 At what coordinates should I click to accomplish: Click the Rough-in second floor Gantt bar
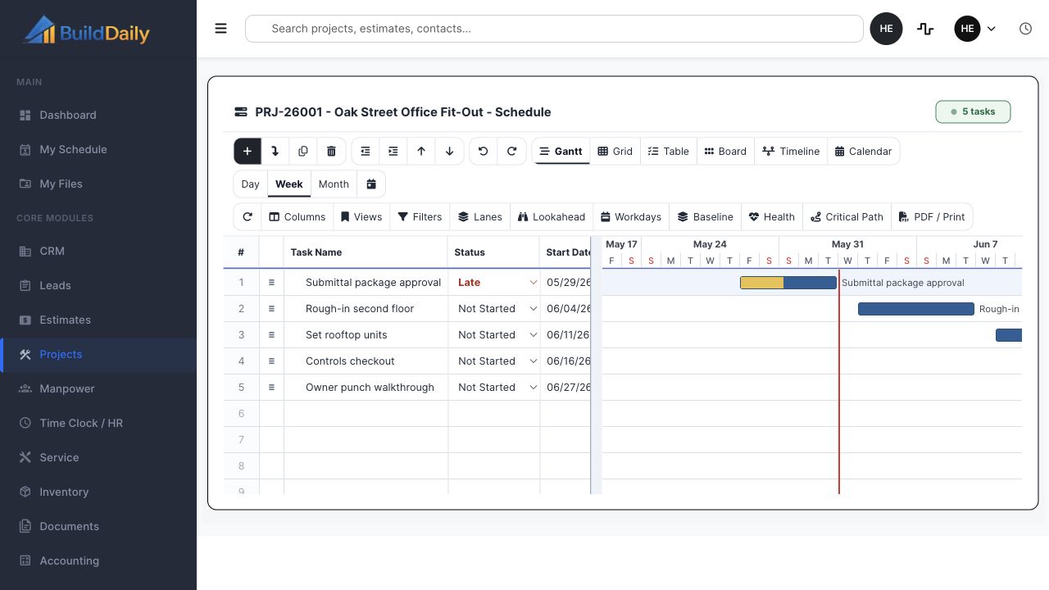(x=916, y=309)
